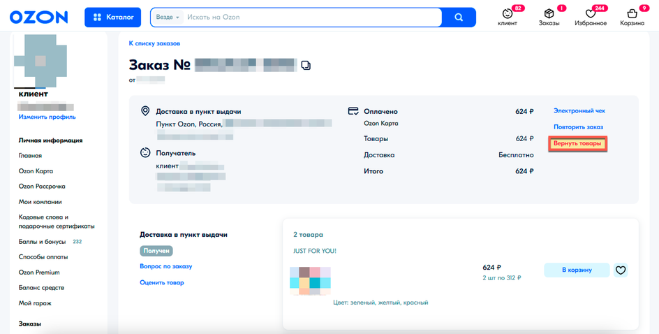Open Ozon Карта in the sidebar
659x334 pixels.
[36, 171]
